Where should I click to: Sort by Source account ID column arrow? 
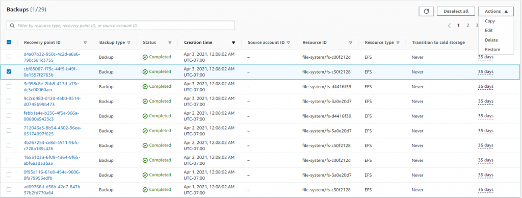click(289, 43)
